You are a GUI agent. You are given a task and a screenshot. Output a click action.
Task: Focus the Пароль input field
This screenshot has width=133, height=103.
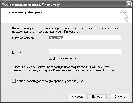click(85, 52)
